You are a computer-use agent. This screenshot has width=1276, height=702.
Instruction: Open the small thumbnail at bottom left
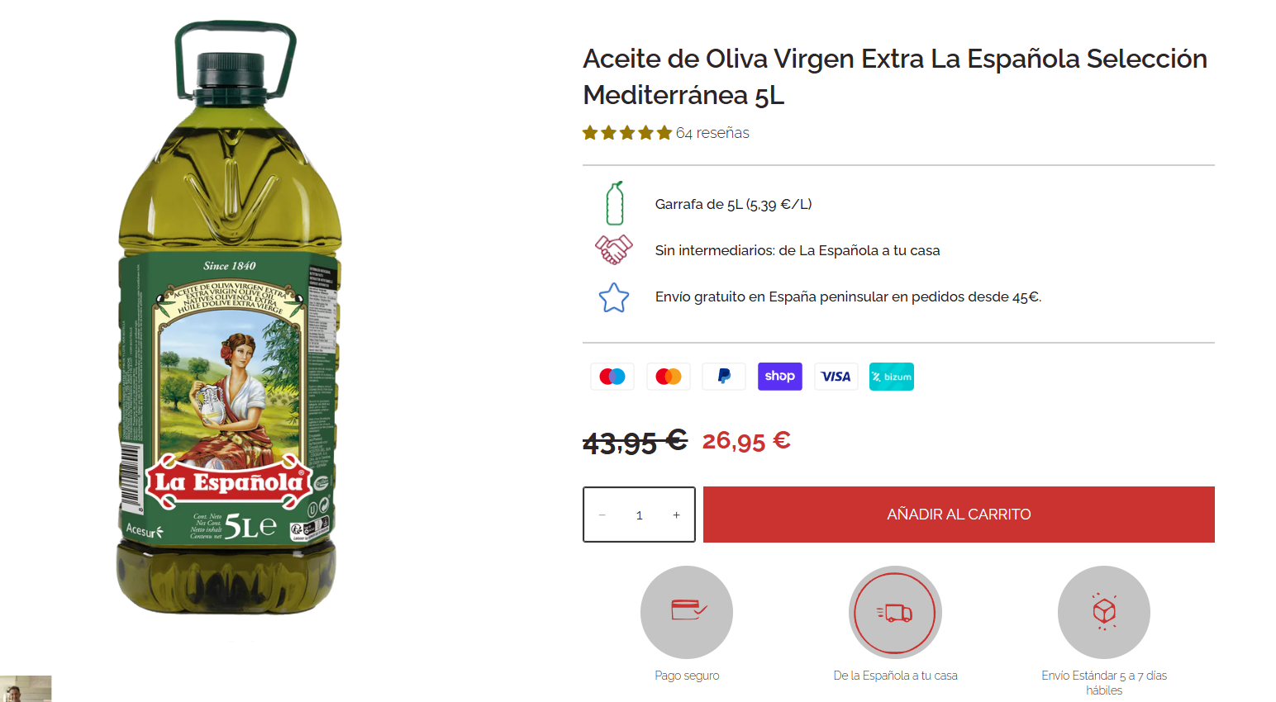pyautogui.click(x=26, y=689)
